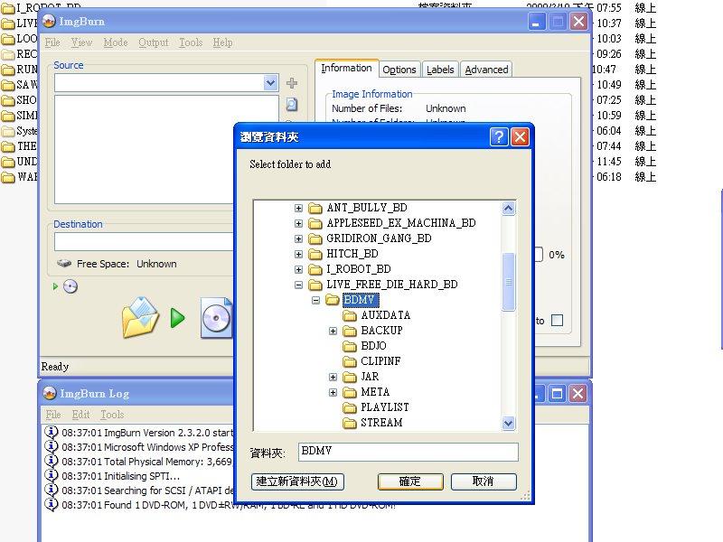Screen dimensions: 723x542
Task: Click the small green play arrow below Destination
Action: pyautogui.click(x=55, y=286)
